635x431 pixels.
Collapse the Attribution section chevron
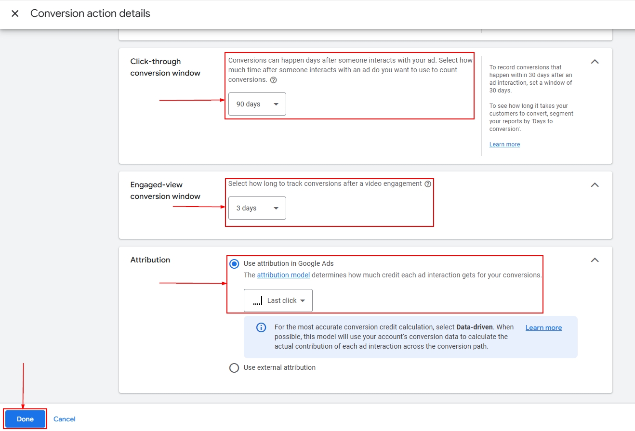[x=595, y=260]
